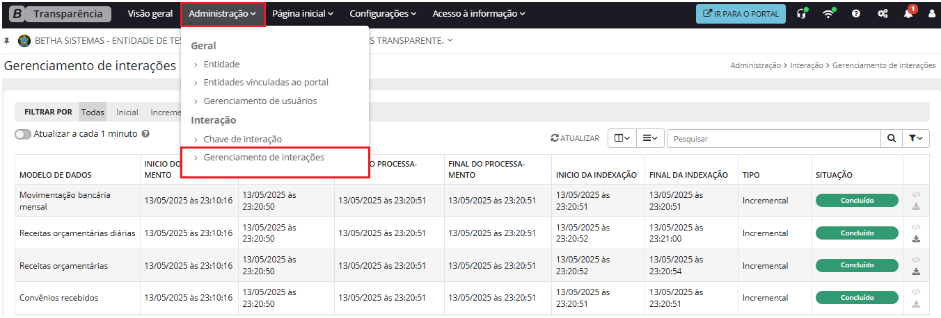Open notifications bell icon
This screenshot has width=941, height=318.
tap(908, 14)
